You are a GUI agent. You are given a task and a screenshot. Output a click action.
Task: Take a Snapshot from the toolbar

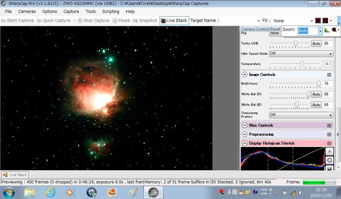point(145,20)
